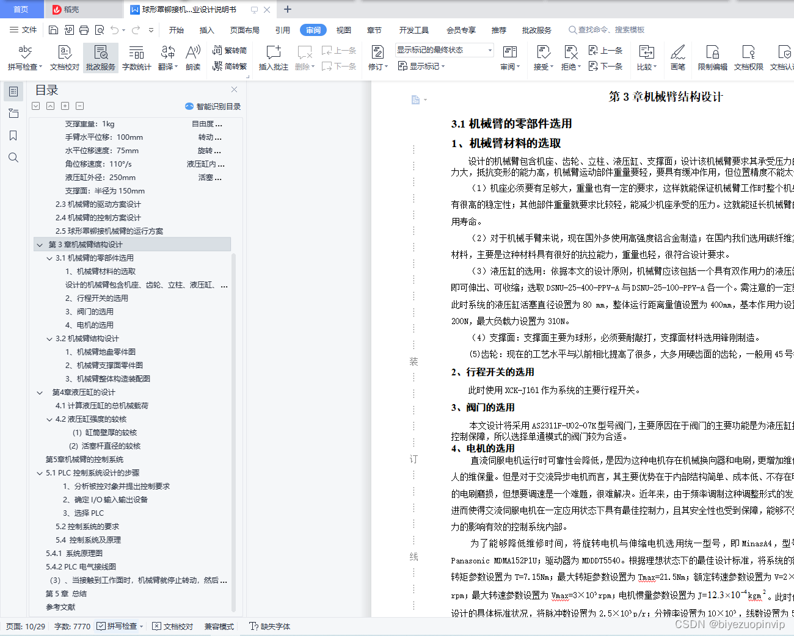Viewport: 794px width, 636px height.
Task: Jump to 参考文献 in outline
Action: click(60, 607)
